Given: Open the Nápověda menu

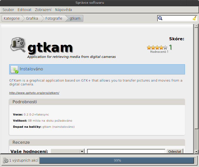Looking at the screenshot, I should click(x=64, y=10).
